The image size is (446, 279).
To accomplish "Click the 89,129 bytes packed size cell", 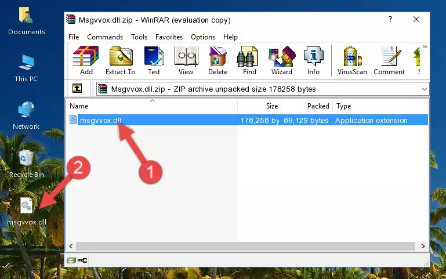I will click(x=306, y=120).
